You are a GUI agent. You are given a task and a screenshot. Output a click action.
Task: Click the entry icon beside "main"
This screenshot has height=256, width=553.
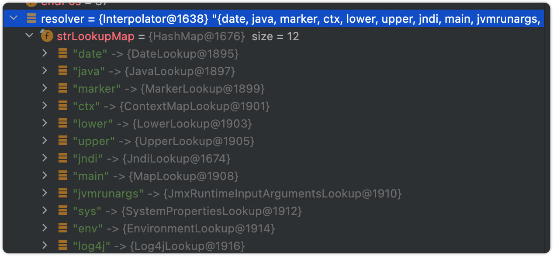click(x=63, y=176)
